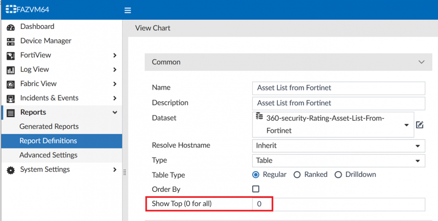Open Generated Reports submenu item

tap(49, 126)
